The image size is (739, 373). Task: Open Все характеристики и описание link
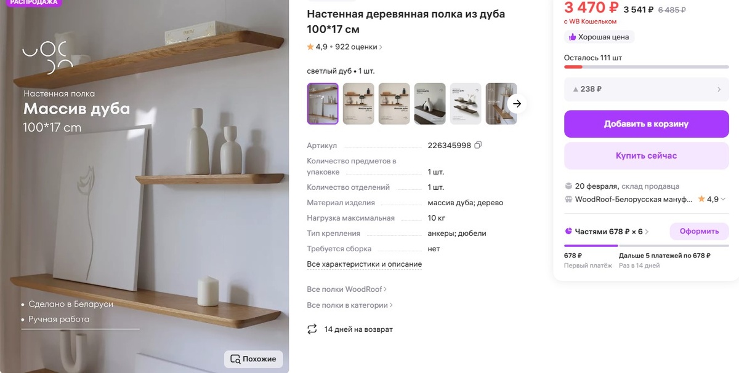coord(365,264)
